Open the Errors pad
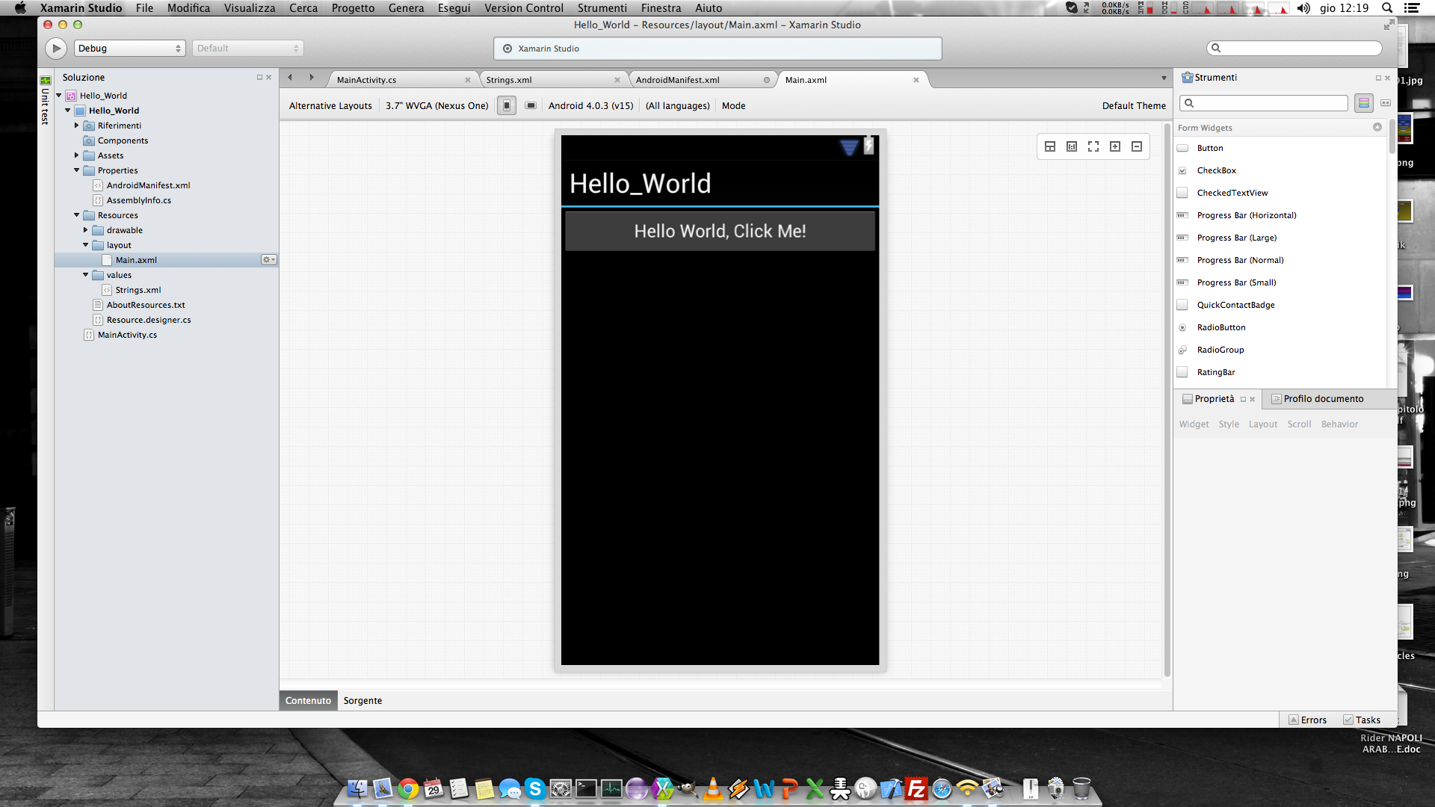 click(1308, 720)
